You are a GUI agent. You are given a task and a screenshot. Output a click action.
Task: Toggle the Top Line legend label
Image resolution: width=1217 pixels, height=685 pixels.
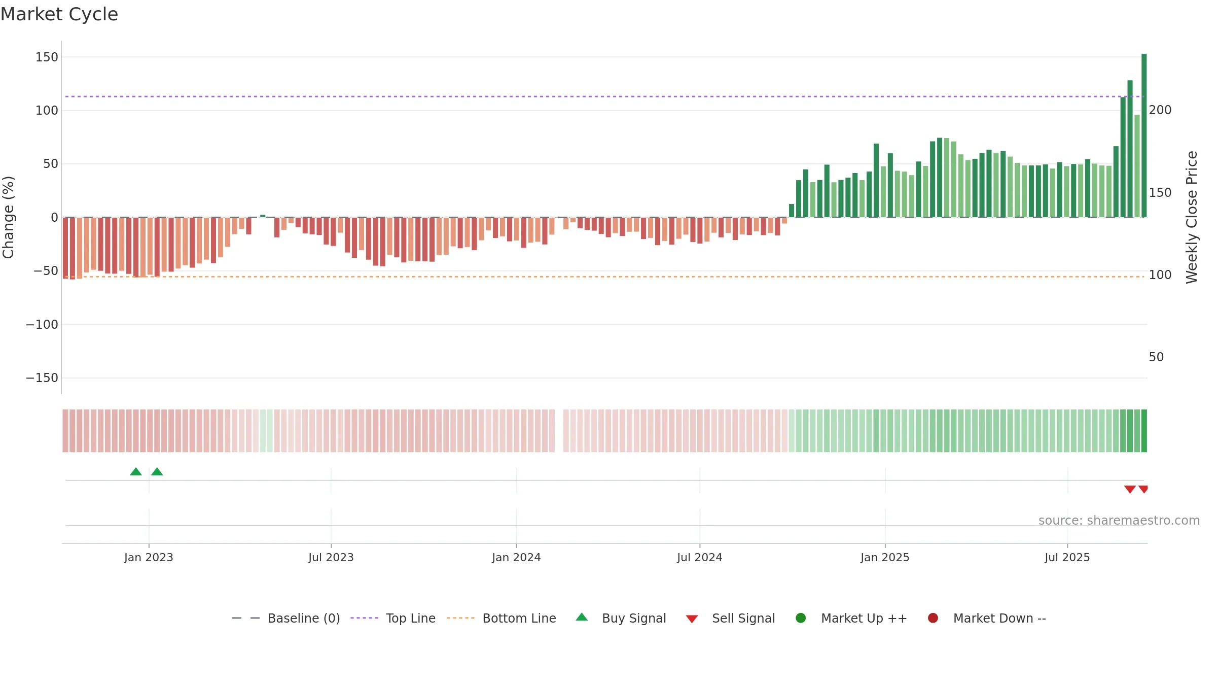[x=411, y=619]
